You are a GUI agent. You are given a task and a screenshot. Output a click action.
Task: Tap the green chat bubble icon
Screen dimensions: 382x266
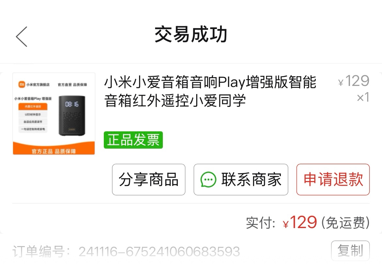pos(208,180)
